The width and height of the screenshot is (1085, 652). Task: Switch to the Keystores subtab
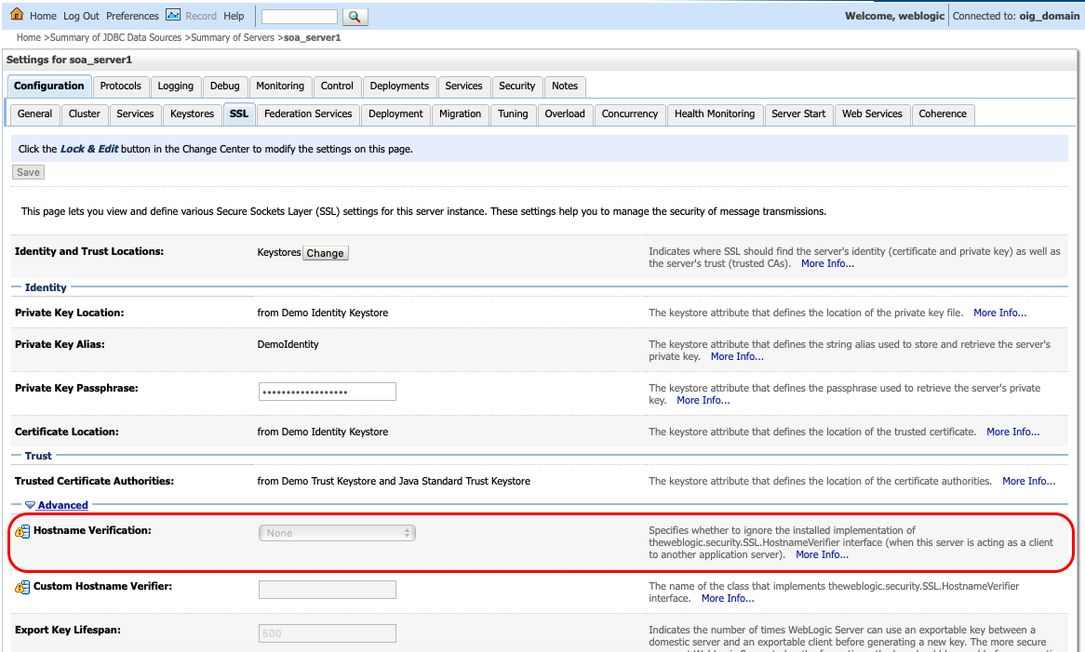pyautogui.click(x=192, y=113)
